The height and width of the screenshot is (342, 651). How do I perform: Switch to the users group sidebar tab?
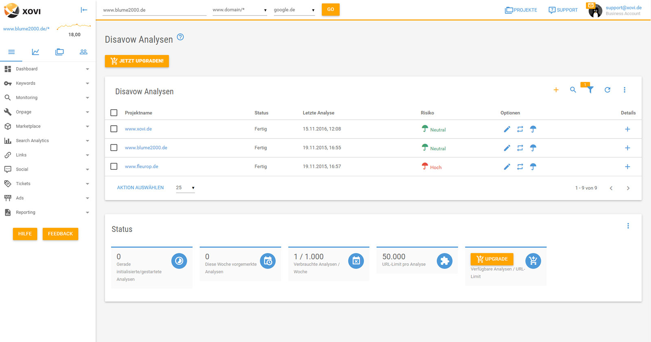(83, 52)
